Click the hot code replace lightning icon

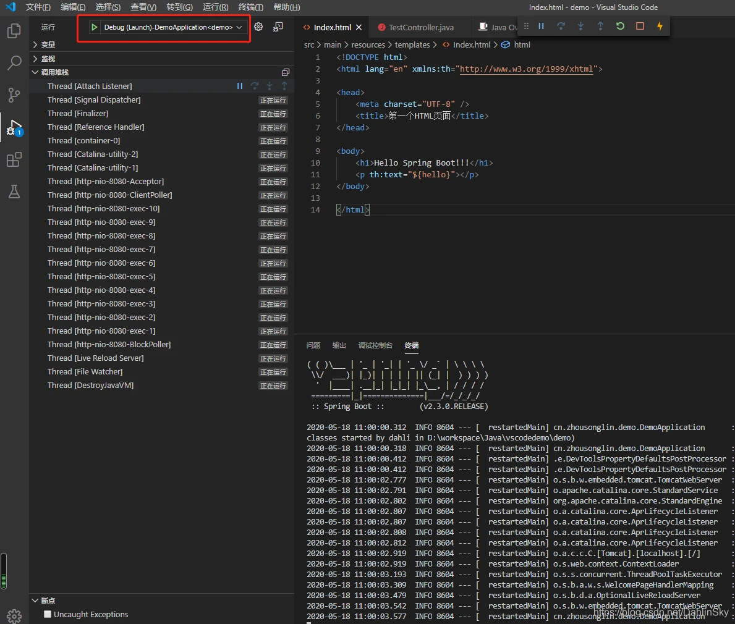click(660, 26)
